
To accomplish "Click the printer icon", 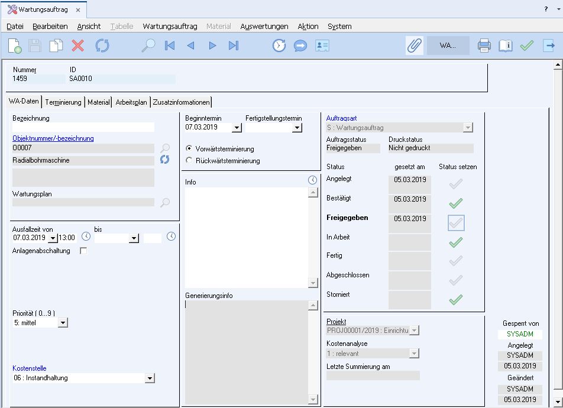I will click(484, 46).
